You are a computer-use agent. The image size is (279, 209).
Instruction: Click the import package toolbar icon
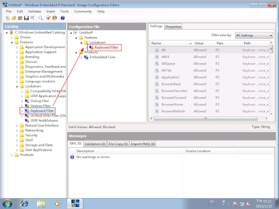point(20,18)
